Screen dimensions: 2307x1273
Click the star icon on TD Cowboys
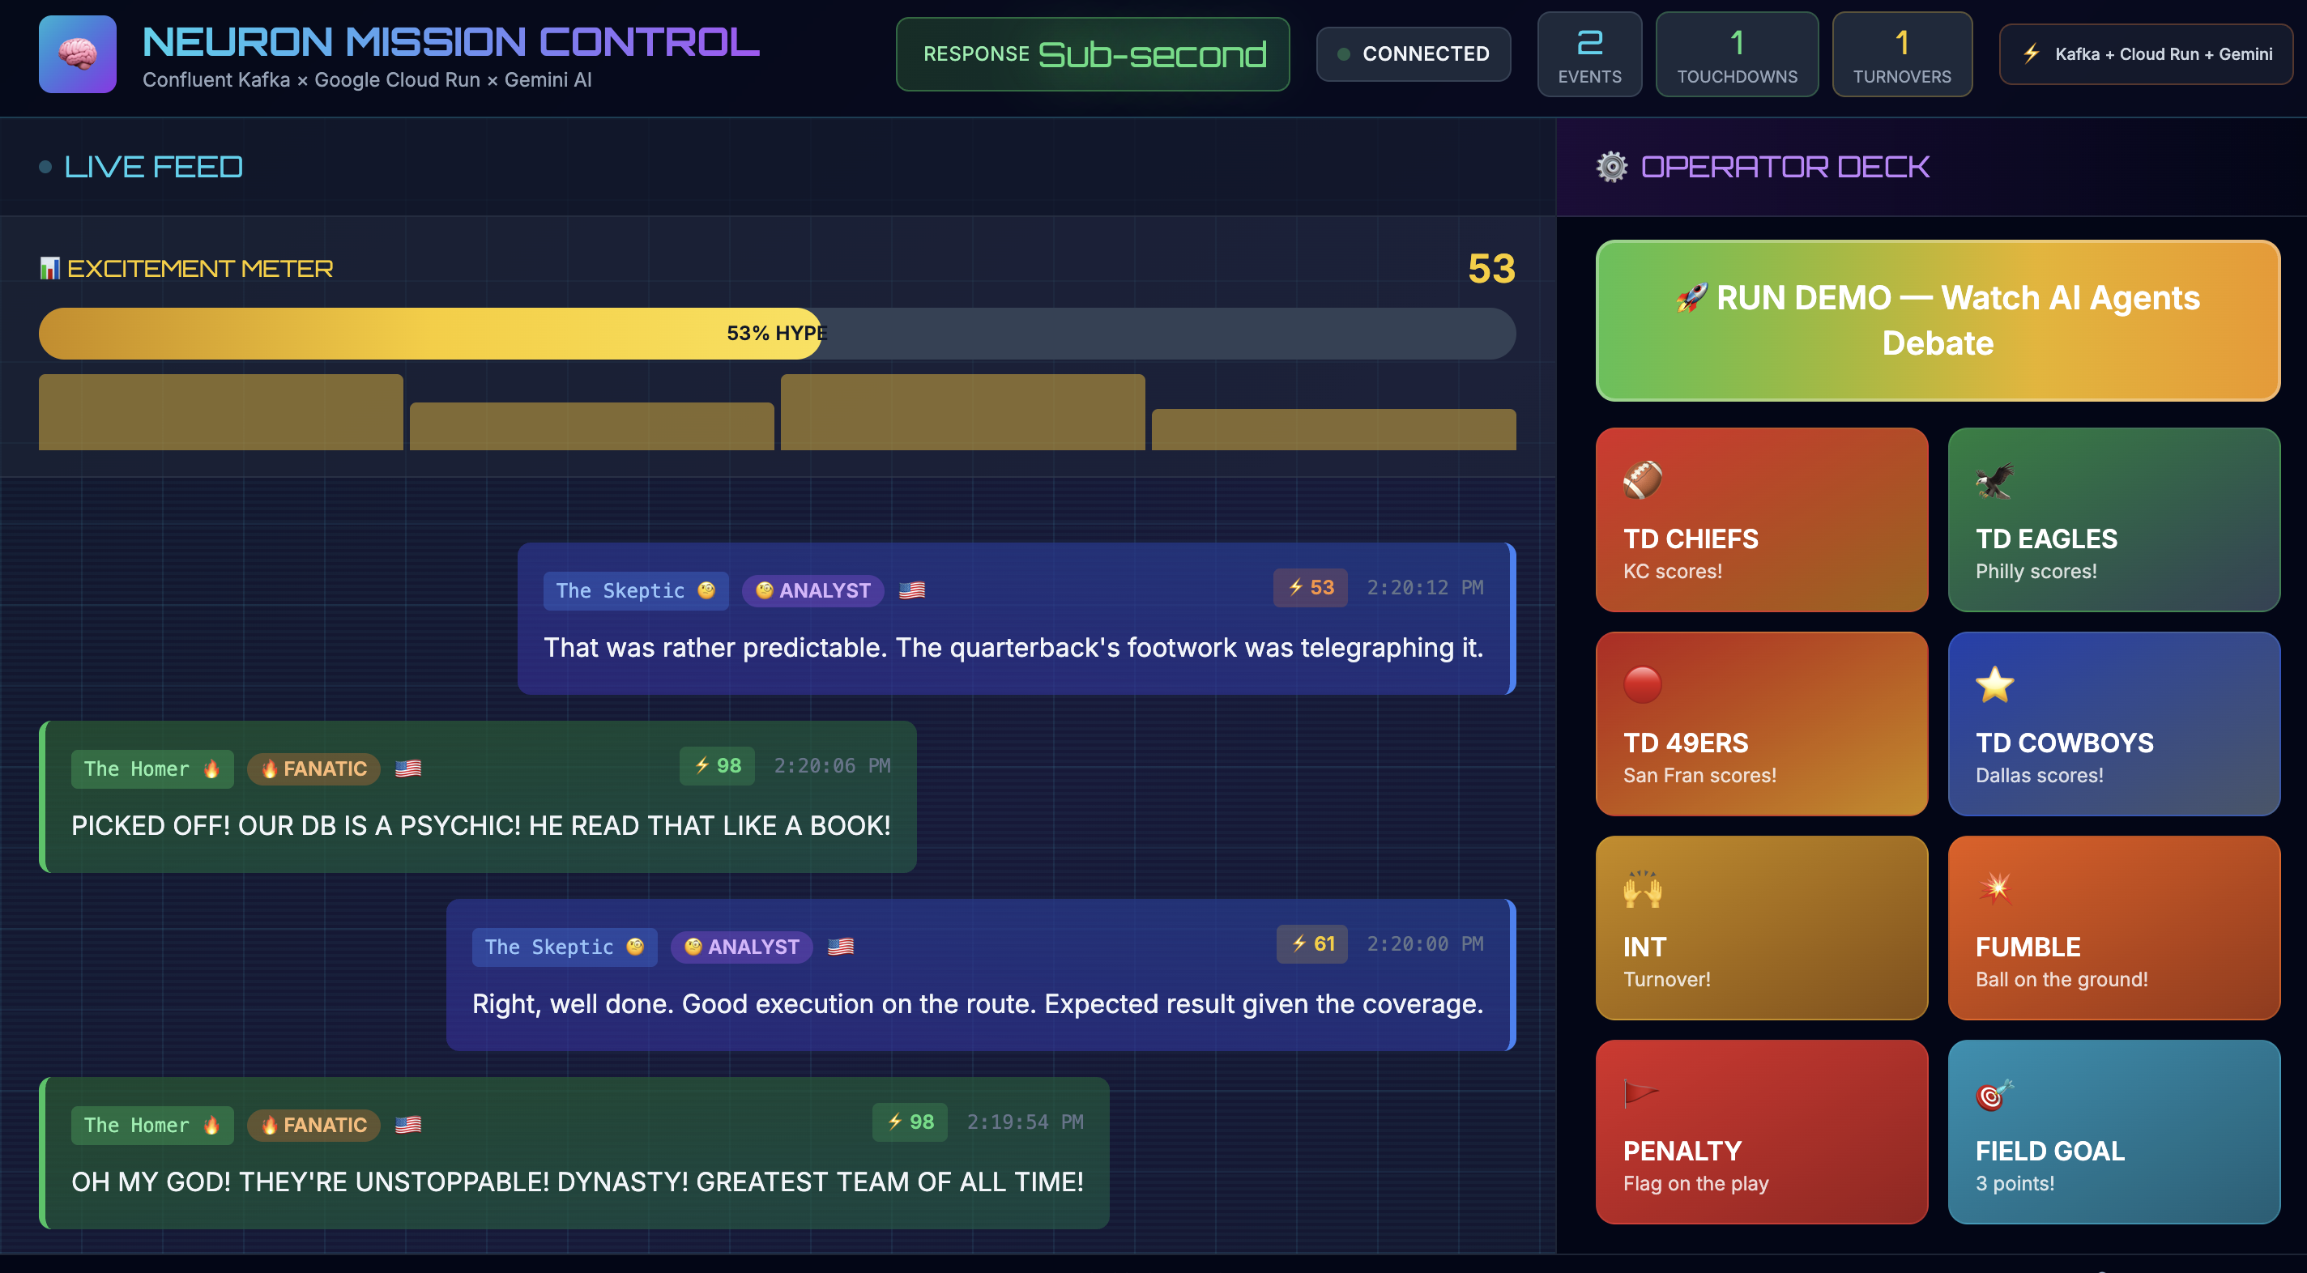[x=1994, y=685]
